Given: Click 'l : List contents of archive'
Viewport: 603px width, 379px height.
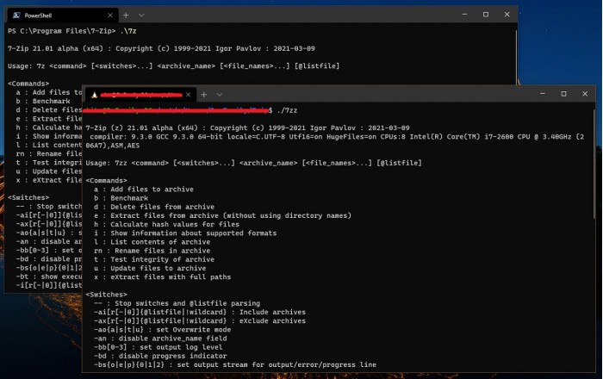Looking at the screenshot, I should [x=152, y=242].
